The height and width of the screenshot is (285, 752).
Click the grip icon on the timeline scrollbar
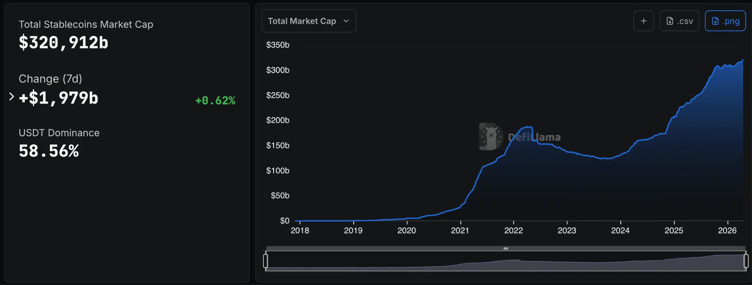point(505,248)
